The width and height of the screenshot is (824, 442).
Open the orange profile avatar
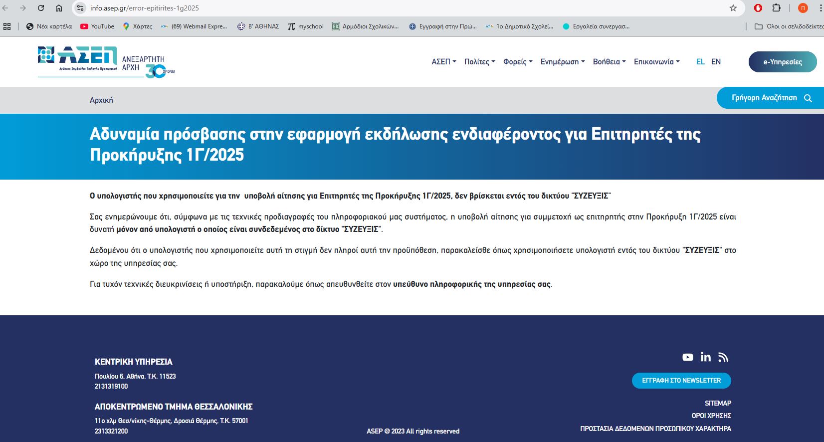pyautogui.click(x=803, y=8)
